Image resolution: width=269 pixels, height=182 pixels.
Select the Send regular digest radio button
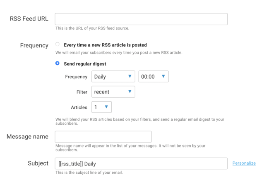58,63
